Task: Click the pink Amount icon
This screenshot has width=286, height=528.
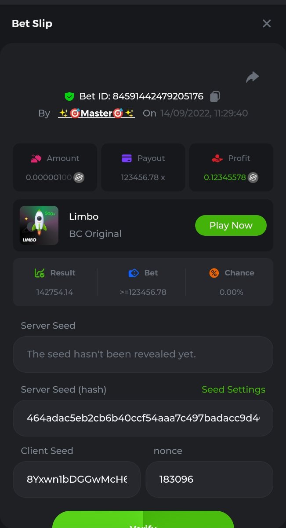Action: click(36, 158)
